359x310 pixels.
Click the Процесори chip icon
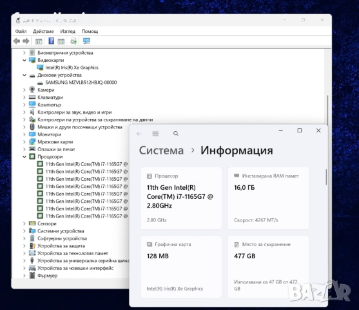tap(32, 157)
